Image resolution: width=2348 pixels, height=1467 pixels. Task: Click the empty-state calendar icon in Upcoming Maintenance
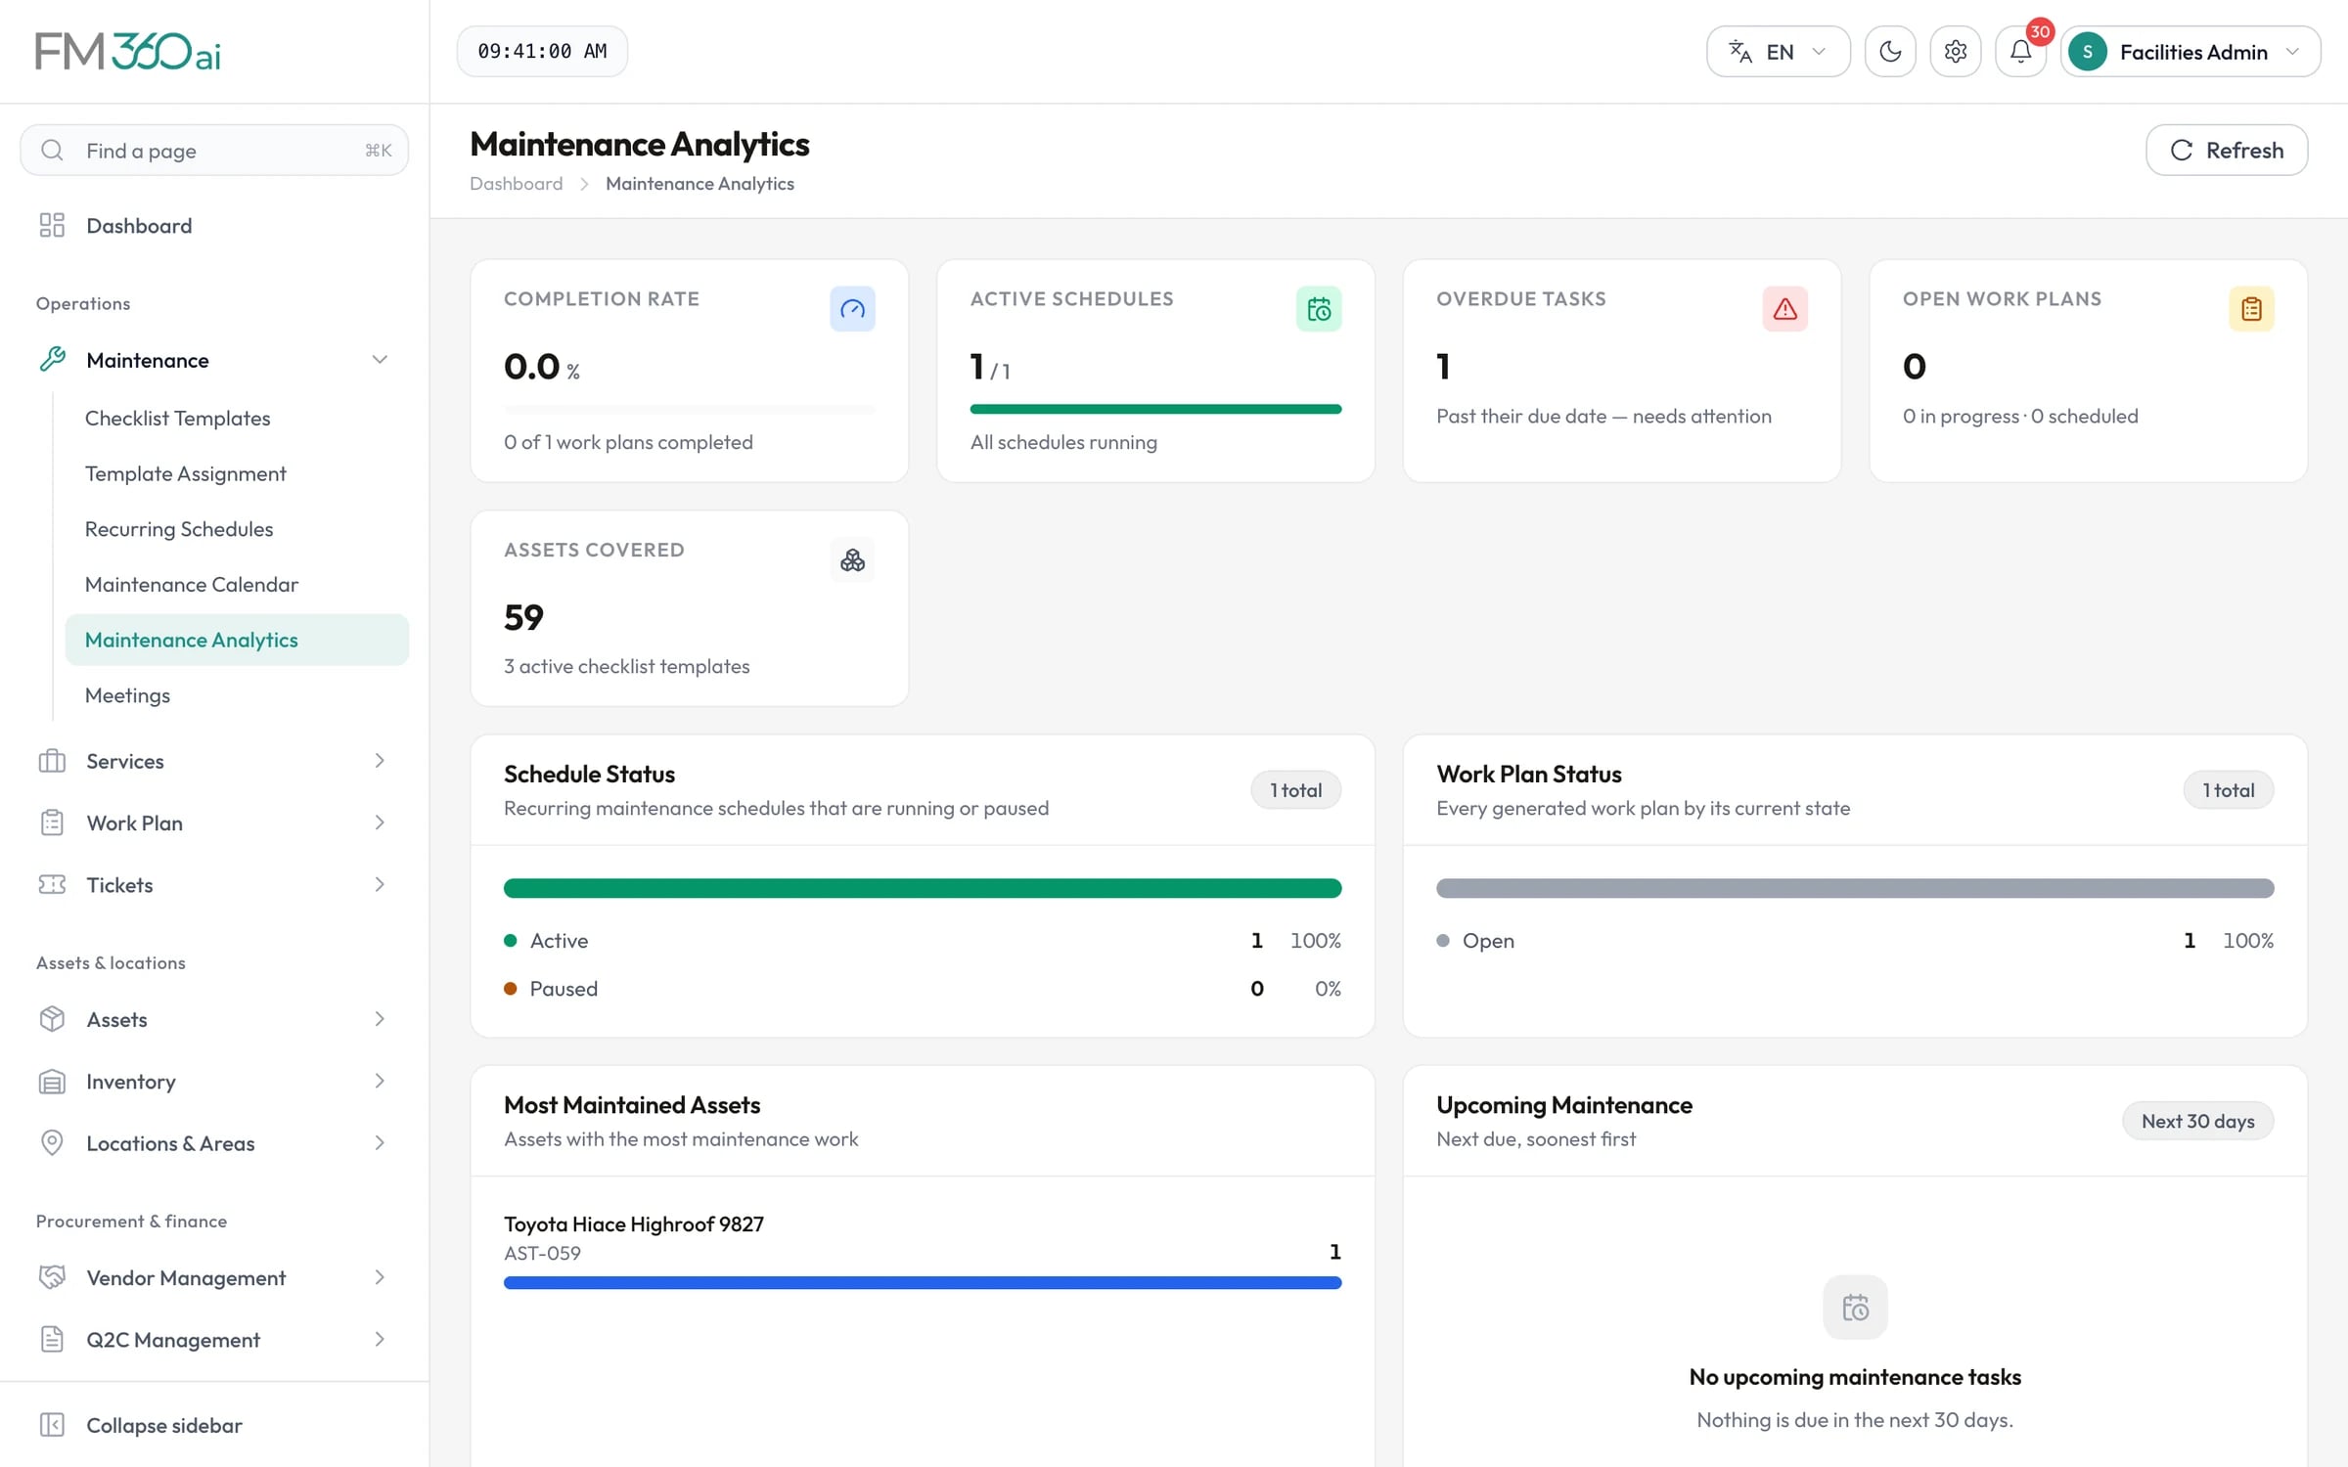tap(1855, 1308)
